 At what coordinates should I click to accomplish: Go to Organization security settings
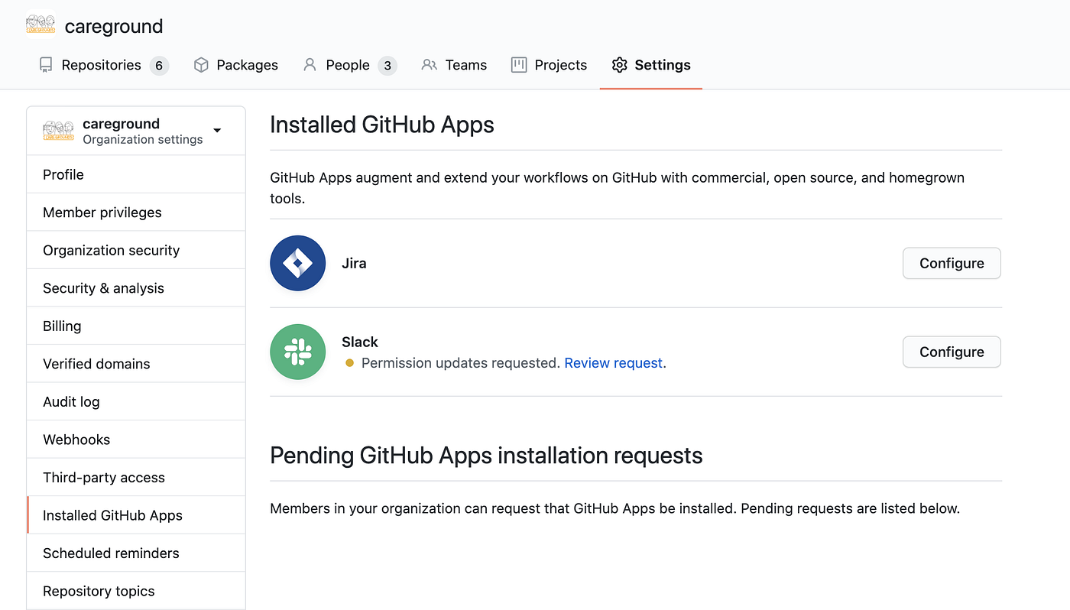click(136, 250)
